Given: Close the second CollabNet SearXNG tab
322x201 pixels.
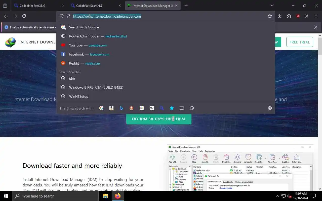Looking at the screenshot, I should [x=119, y=6].
